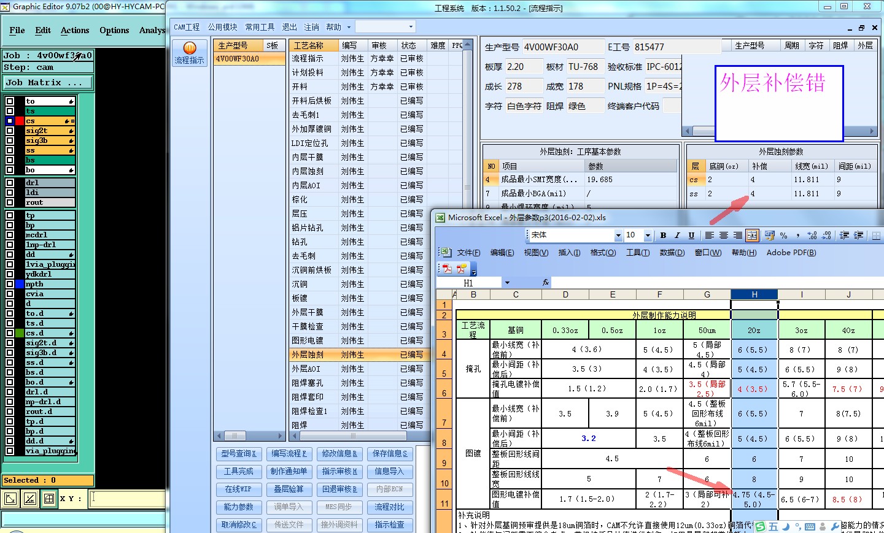
Task: Click the X Y coordinate input field
Action: [x=126, y=499]
